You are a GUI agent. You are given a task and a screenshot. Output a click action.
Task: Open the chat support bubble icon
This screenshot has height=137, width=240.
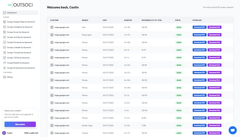pyautogui.click(x=233, y=130)
